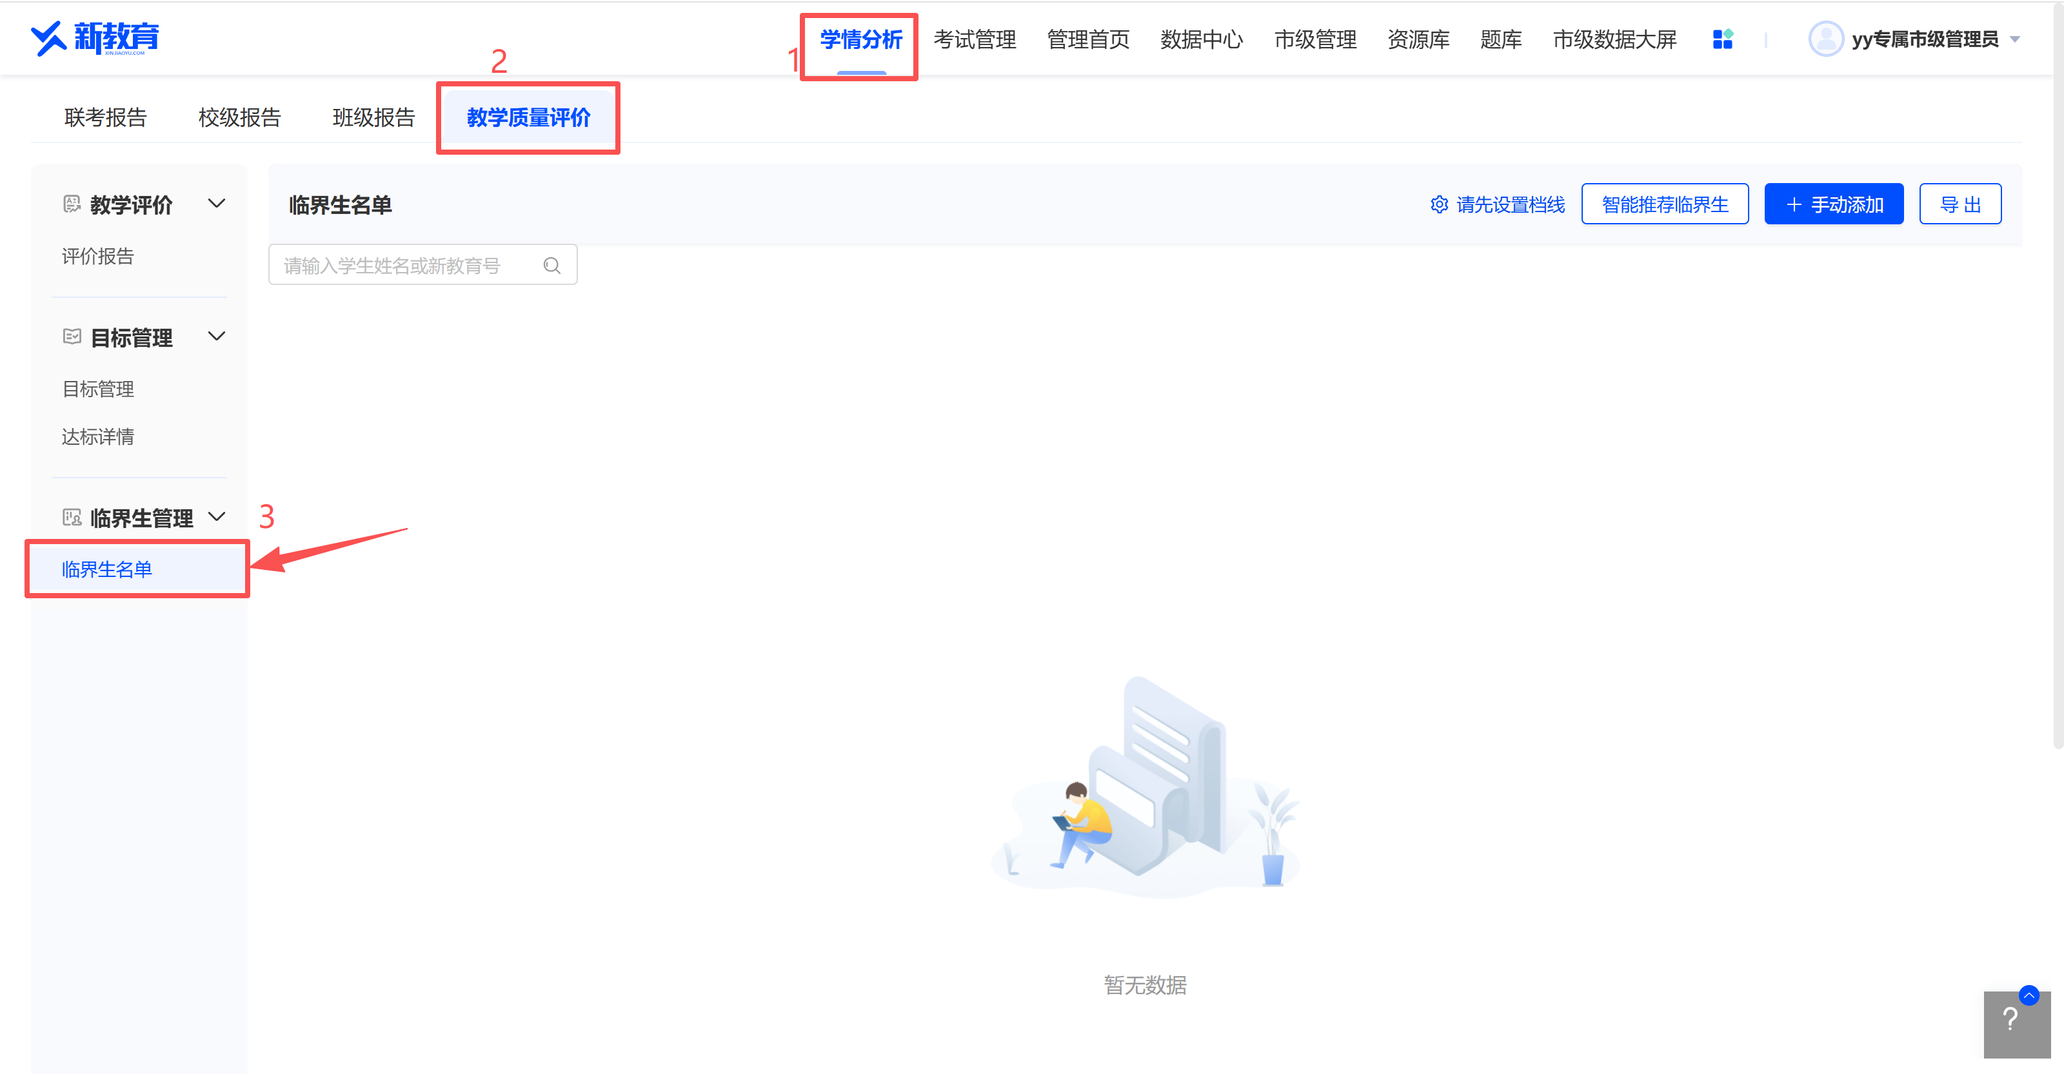Switch to the 考试管理 menu
Screen dimensions: 2064x1074
(975, 39)
